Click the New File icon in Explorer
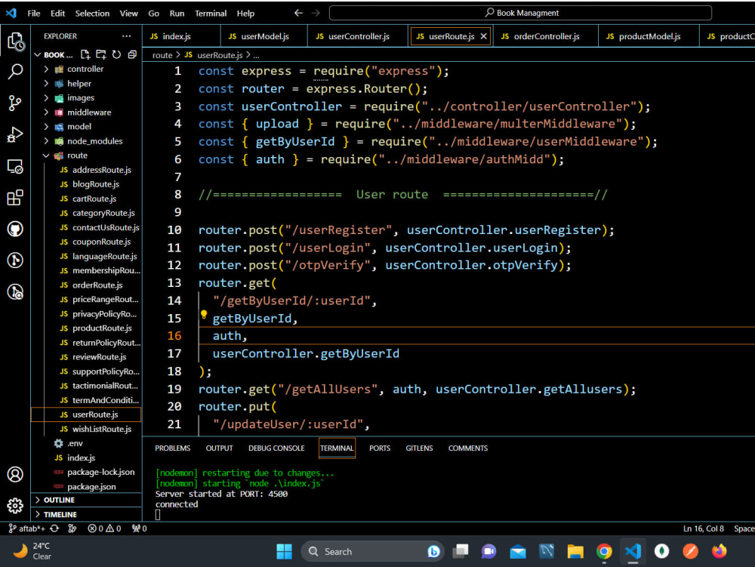Viewport: 755px width, 567px height. pyautogui.click(x=85, y=54)
